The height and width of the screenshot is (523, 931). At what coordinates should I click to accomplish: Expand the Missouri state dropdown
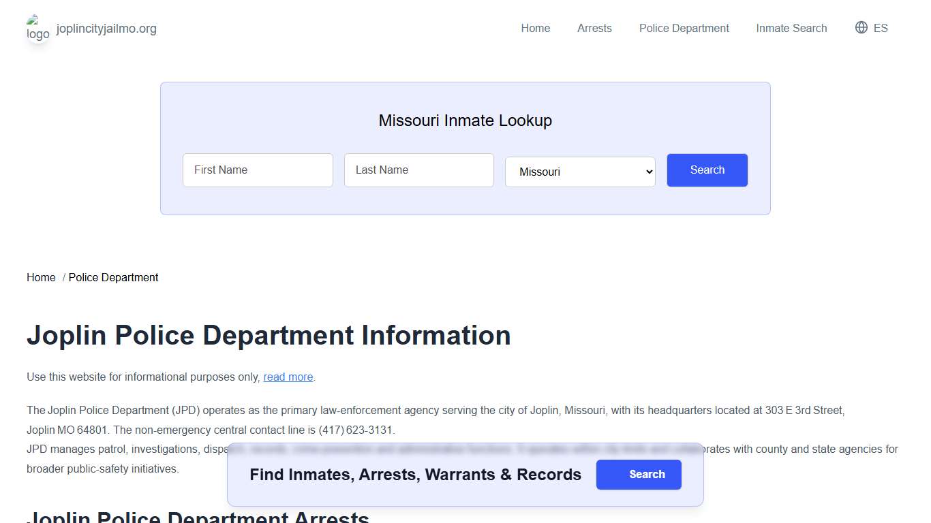579,172
